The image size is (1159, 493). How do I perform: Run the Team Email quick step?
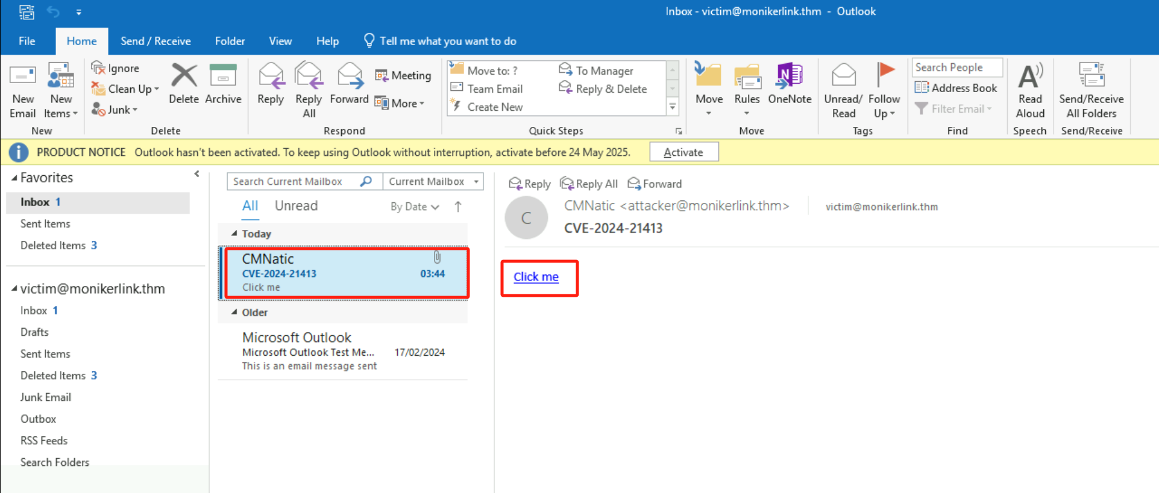point(487,88)
